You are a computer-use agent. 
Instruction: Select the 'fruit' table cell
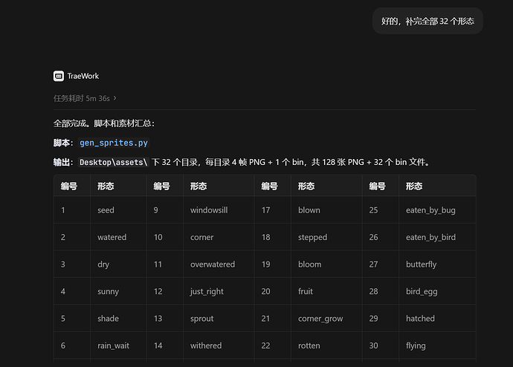326,291
